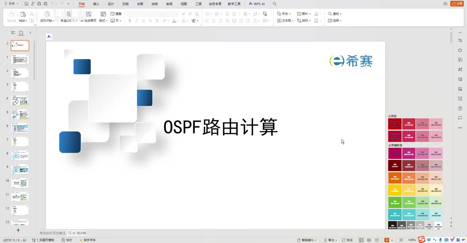The width and height of the screenshot is (467, 243).
Task: Toggle bold formatting B
Action: tap(130, 21)
